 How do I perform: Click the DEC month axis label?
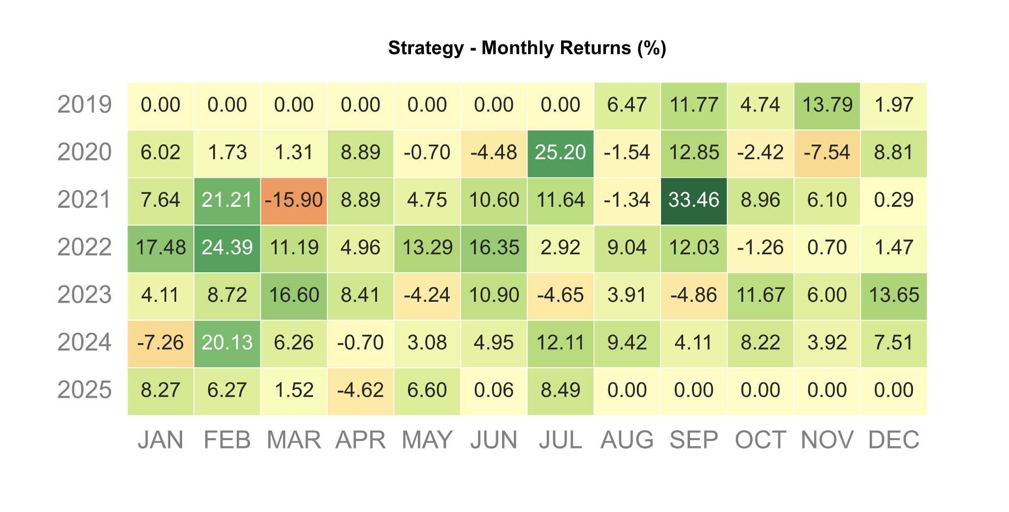coord(894,440)
